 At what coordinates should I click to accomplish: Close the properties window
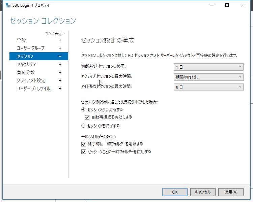point(242,5)
